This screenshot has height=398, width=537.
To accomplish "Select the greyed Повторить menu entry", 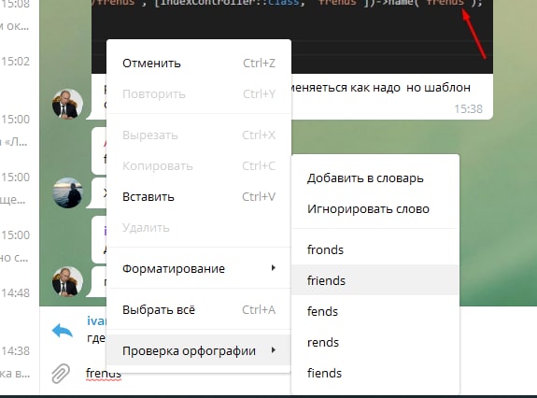I will (x=199, y=93).
